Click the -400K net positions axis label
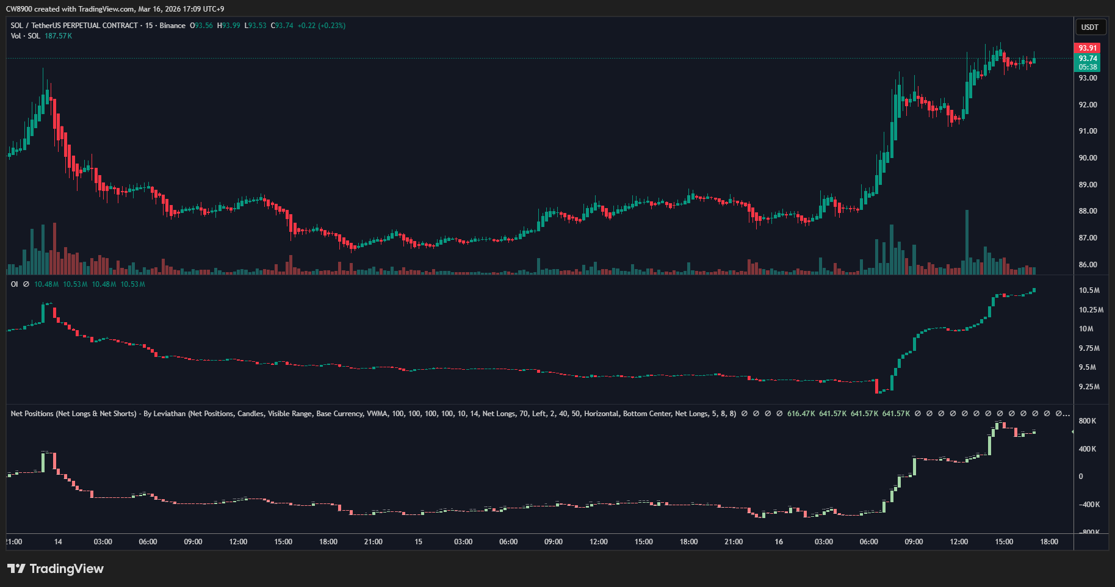Image resolution: width=1115 pixels, height=587 pixels. (1089, 505)
